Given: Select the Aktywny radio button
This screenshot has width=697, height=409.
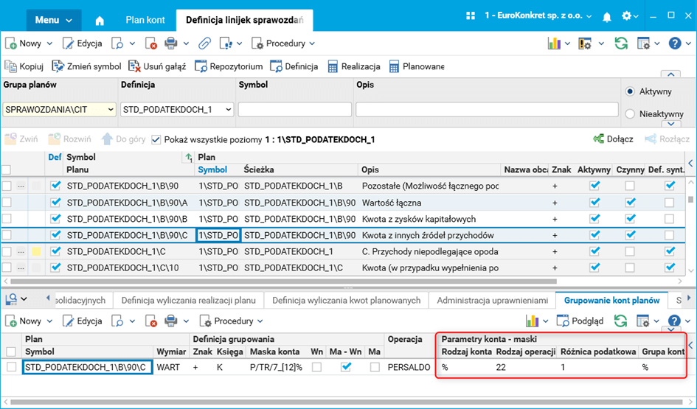Looking at the screenshot, I should pyautogui.click(x=629, y=91).
